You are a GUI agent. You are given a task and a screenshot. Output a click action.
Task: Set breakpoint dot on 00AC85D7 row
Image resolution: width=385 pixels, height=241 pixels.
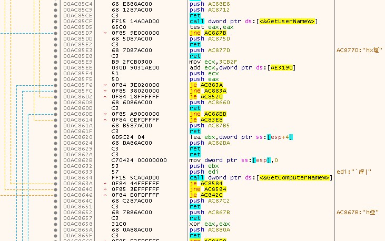tap(56, 33)
